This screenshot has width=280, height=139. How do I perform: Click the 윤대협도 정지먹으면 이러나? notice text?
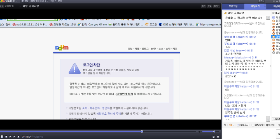pyautogui.click(x=244, y=18)
